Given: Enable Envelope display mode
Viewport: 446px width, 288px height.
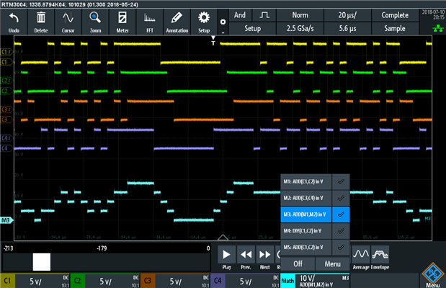Looking at the screenshot, I should tap(380, 258).
